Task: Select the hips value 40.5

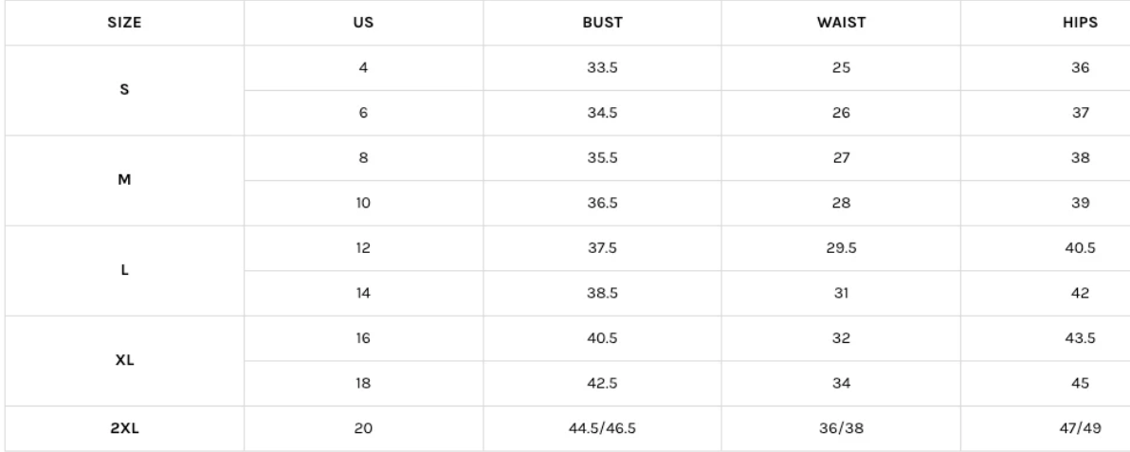Action: pyautogui.click(x=1081, y=248)
